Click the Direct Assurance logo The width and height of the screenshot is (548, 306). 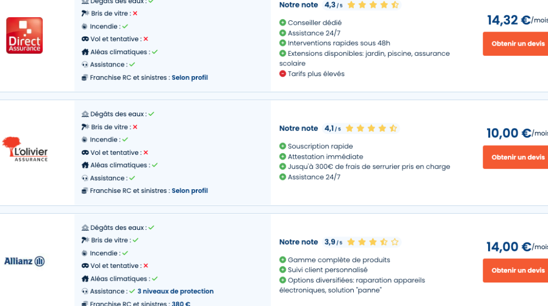click(25, 35)
